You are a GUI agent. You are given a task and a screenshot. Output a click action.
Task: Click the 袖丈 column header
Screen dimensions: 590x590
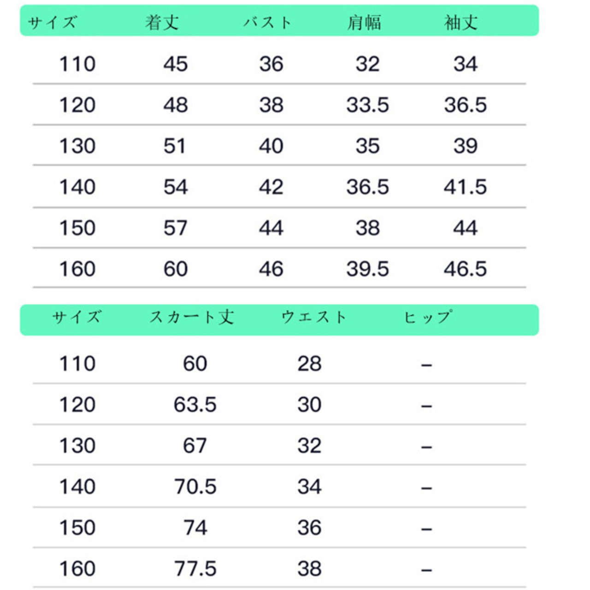click(x=461, y=22)
